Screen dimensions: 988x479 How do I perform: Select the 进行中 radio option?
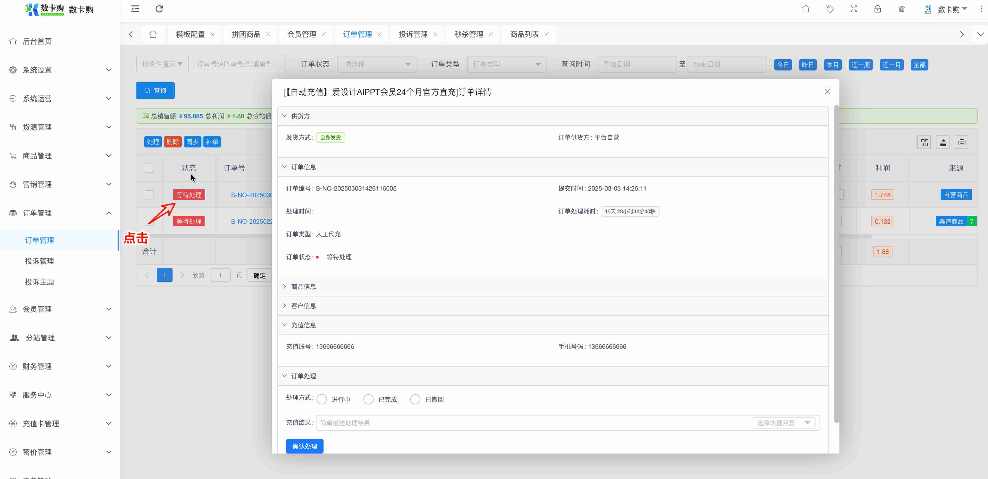point(322,399)
